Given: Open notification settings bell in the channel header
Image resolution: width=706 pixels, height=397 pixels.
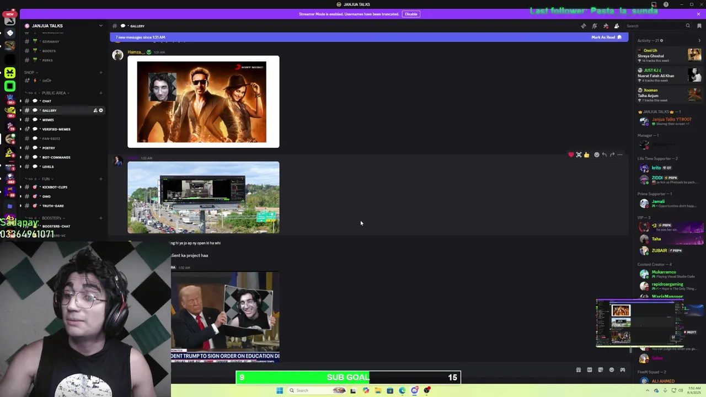Looking at the screenshot, I should pos(595,26).
